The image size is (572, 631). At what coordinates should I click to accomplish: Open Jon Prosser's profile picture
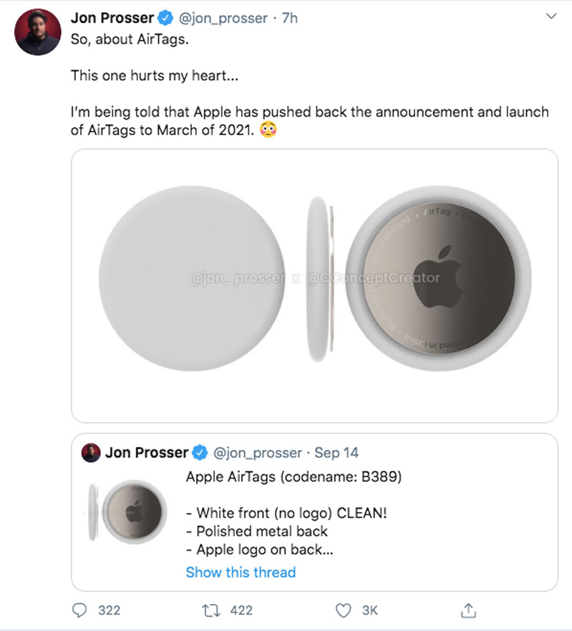[x=37, y=30]
